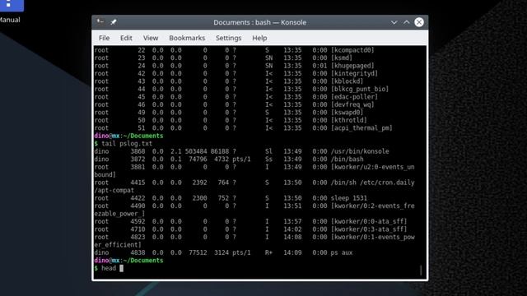The width and height of the screenshot is (527, 296).
Task: Click the 503484 memory size value
Action: tap(196, 151)
